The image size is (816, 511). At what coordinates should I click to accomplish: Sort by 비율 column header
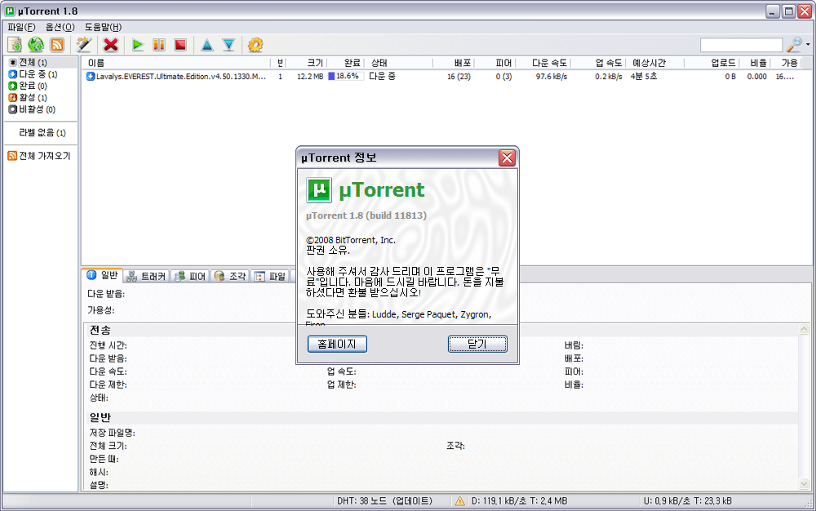[x=755, y=63]
